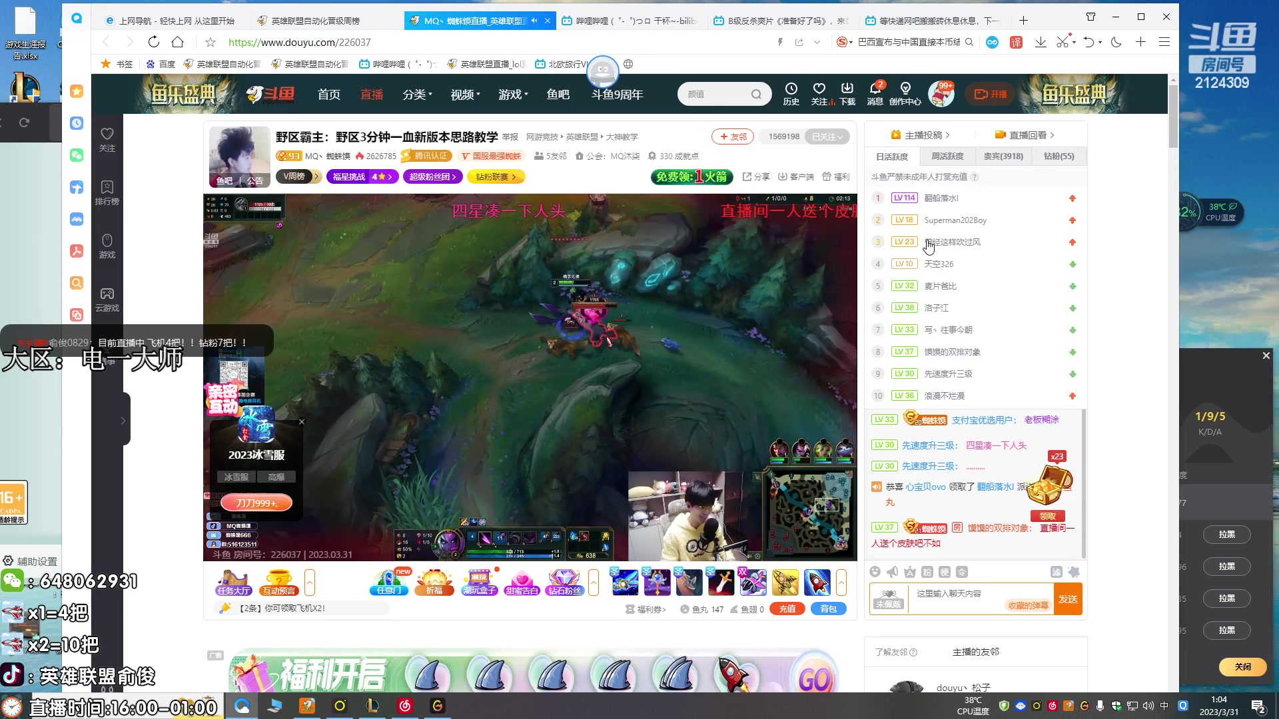Open the Cloud Gaming (云游戏) sidebar icon

coord(107,299)
